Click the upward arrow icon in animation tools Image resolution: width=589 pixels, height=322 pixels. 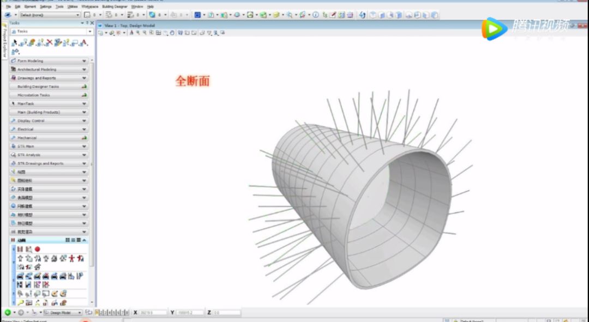tap(20, 258)
